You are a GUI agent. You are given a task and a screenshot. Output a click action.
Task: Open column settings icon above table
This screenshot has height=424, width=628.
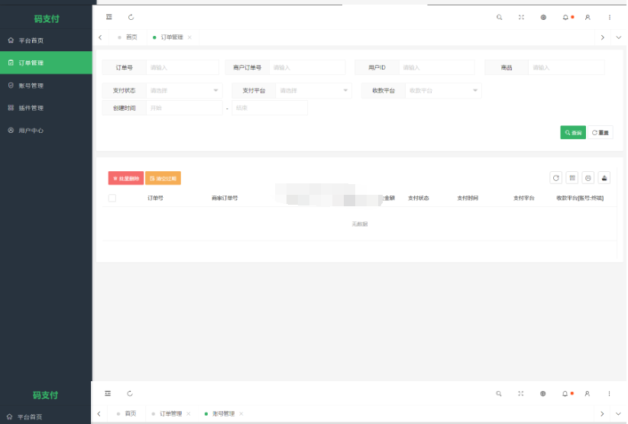[572, 178]
